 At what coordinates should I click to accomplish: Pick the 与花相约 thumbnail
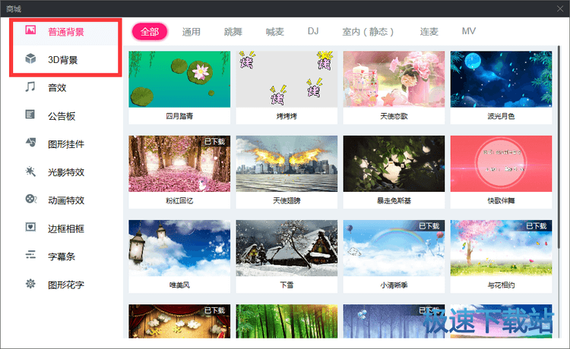[x=501, y=248]
